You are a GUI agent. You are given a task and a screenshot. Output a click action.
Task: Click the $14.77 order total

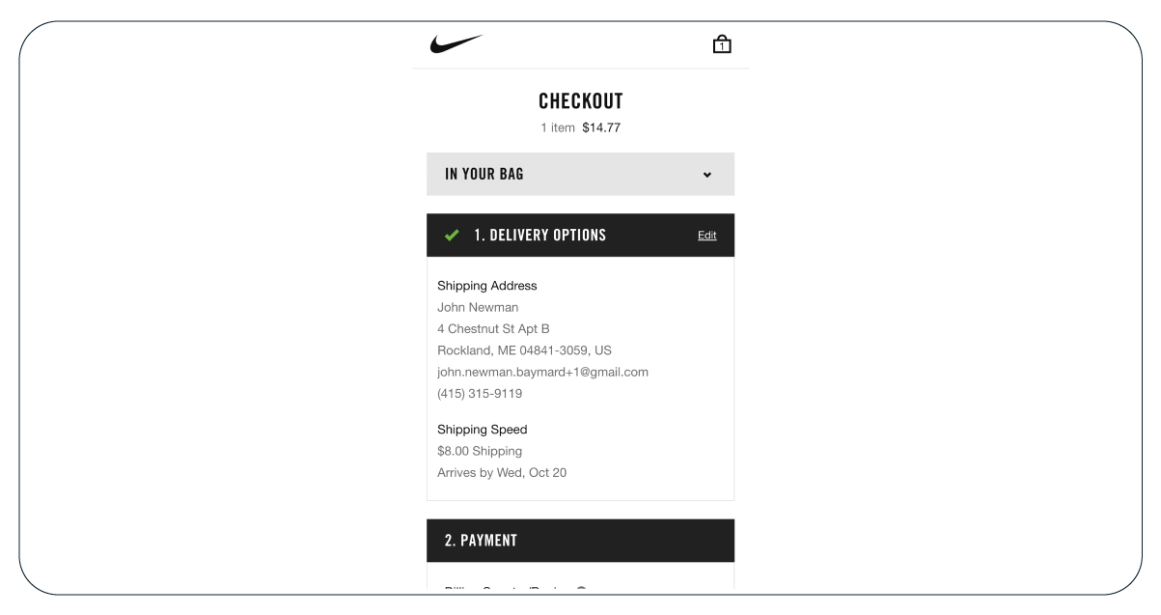click(601, 127)
